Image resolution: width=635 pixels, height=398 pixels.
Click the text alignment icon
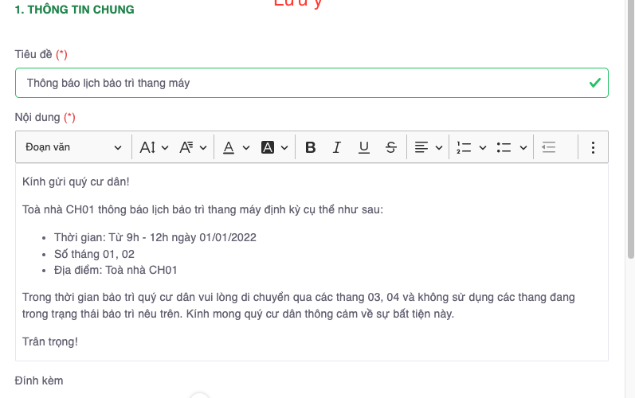click(x=421, y=147)
